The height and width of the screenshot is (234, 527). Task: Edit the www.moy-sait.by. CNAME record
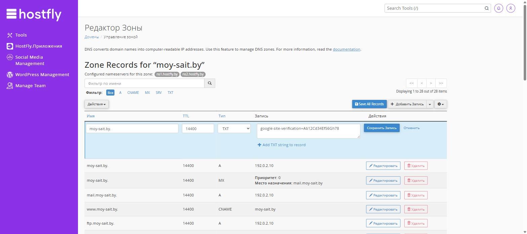click(383, 209)
